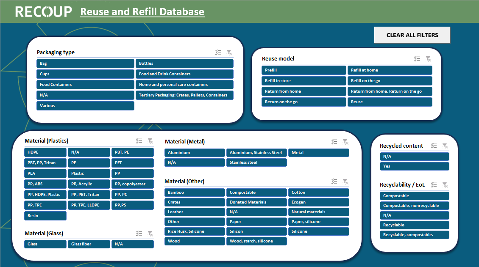Filter plastics by HDPE
The height and width of the screenshot is (267, 479).
coord(45,152)
